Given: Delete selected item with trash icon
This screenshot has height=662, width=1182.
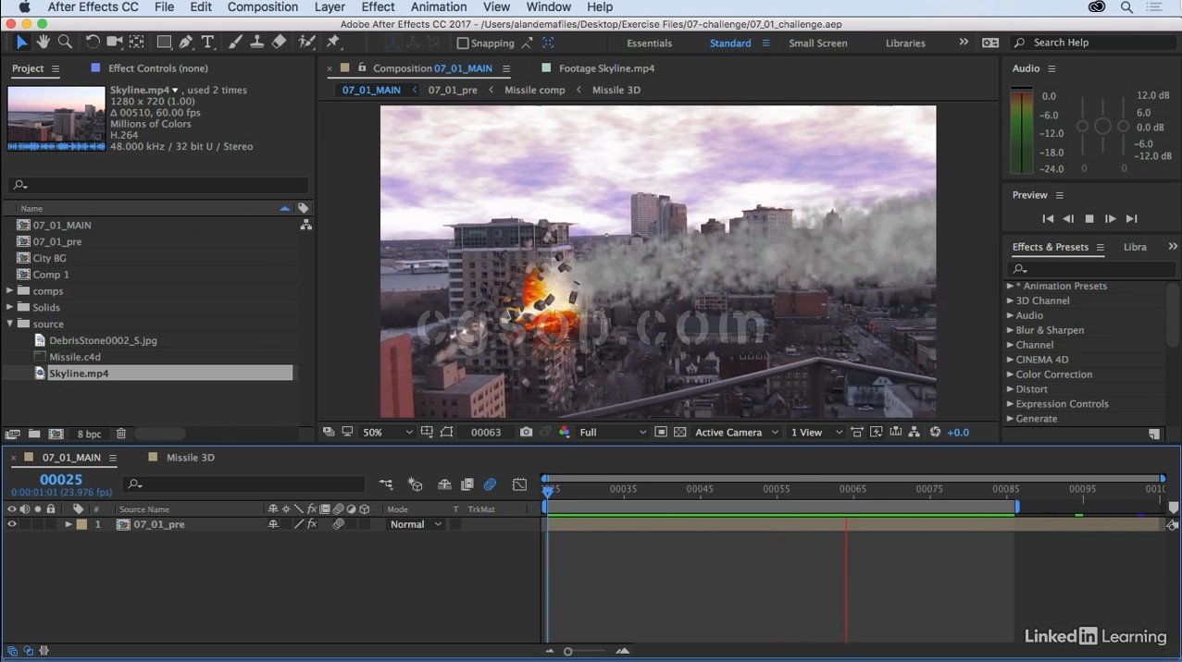Looking at the screenshot, I should pos(121,434).
